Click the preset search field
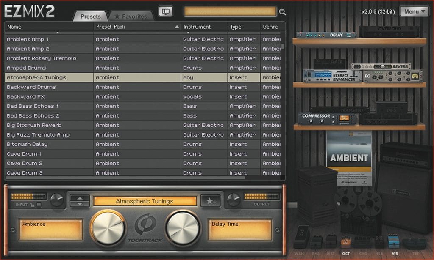The height and width of the screenshot is (260, 434). [230, 11]
